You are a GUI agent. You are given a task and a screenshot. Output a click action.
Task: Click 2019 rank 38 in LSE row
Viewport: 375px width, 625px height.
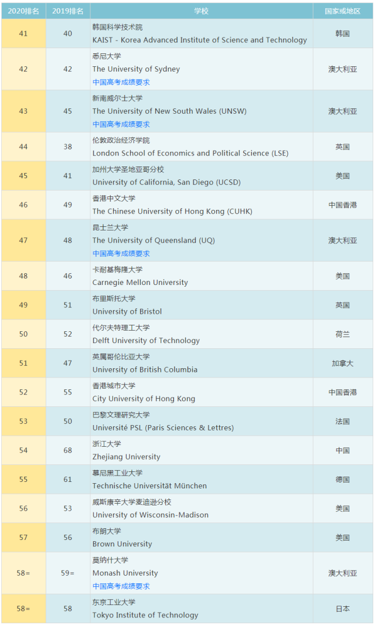pyautogui.click(x=68, y=147)
